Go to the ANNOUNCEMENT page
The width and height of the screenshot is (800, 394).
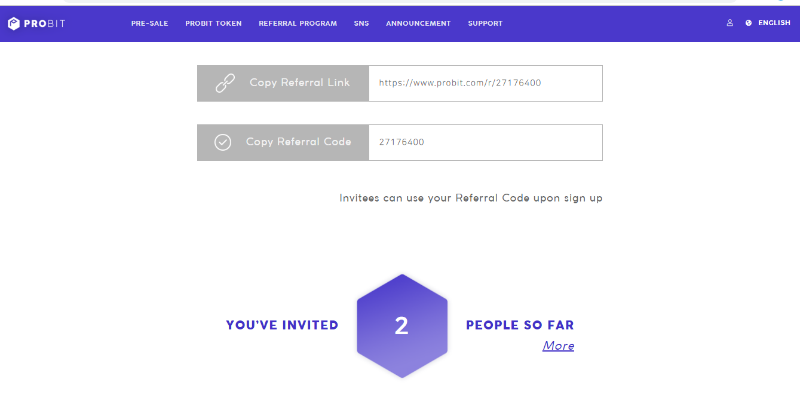pos(418,23)
